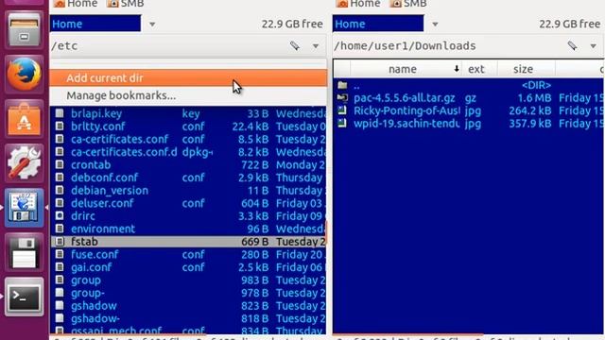Select brltty.conf in left pane
Screen dimensions: 605x340
click(188, 127)
